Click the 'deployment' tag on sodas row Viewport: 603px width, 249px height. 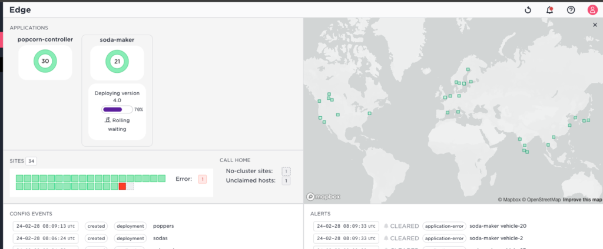tap(130, 238)
